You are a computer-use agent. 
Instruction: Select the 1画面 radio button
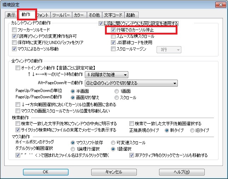[117, 91]
